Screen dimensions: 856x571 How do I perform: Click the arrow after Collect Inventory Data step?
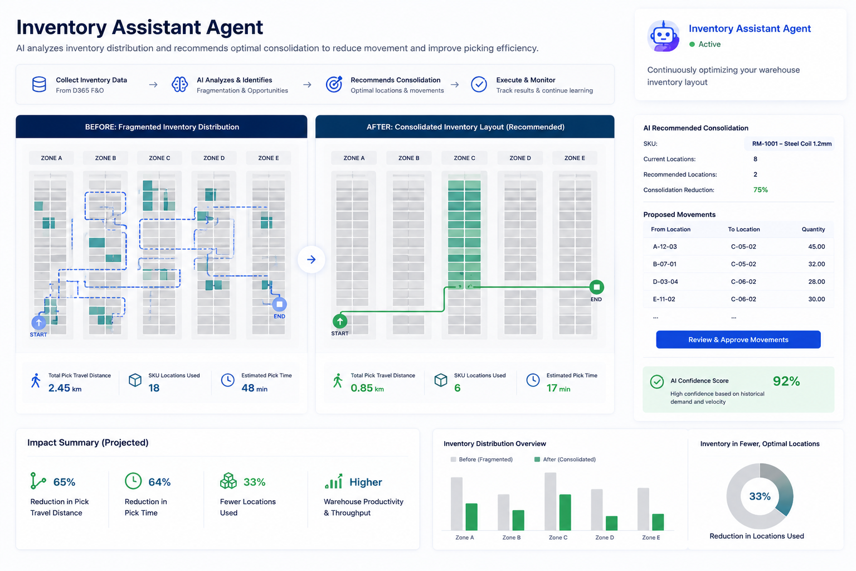[153, 85]
